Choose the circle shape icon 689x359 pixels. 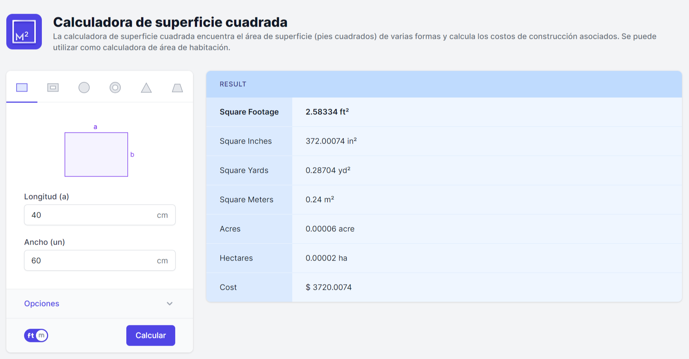tap(84, 88)
